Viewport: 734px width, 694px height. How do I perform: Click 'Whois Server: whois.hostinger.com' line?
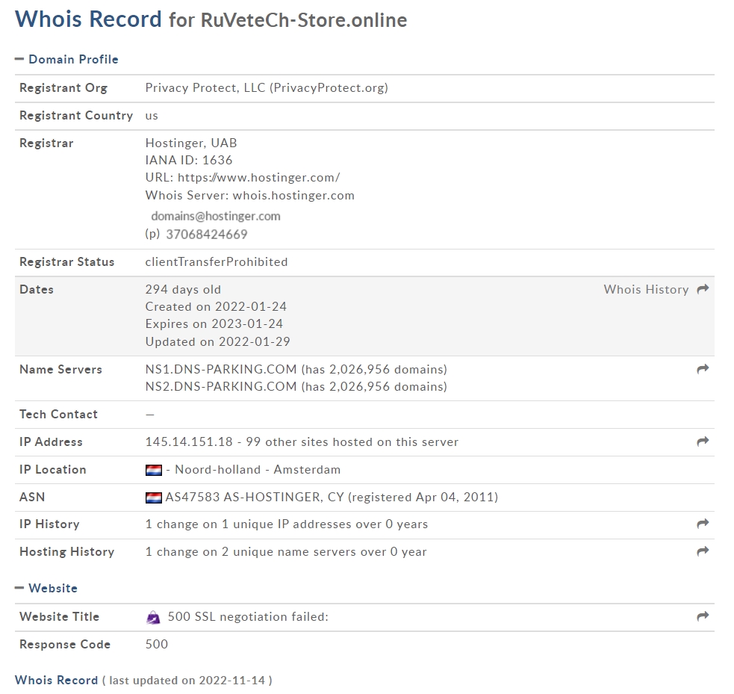pyautogui.click(x=250, y=195)
